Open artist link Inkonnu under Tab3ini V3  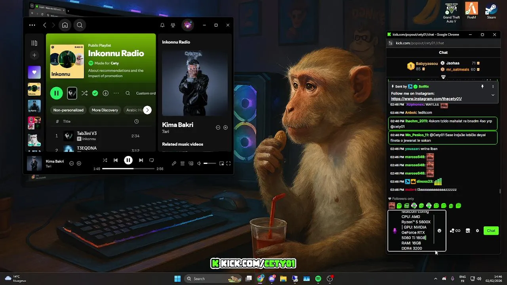tap(89, 139)
